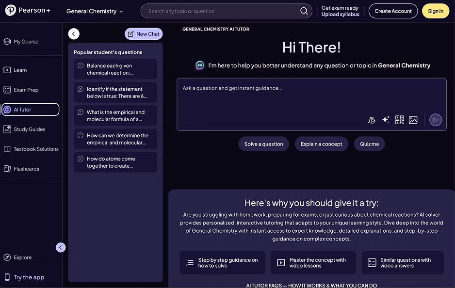Click 'Similar questions with video answers' card
The height and width of the screenshot is (288, 455).
click(403, 262)
